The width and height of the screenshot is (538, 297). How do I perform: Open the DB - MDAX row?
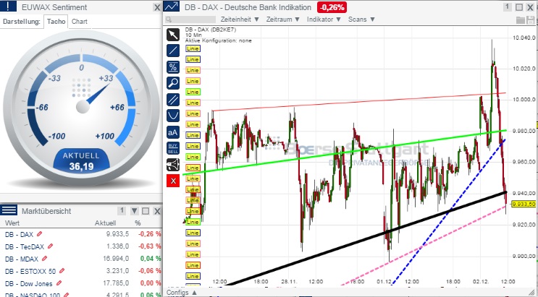pos(81,259)
